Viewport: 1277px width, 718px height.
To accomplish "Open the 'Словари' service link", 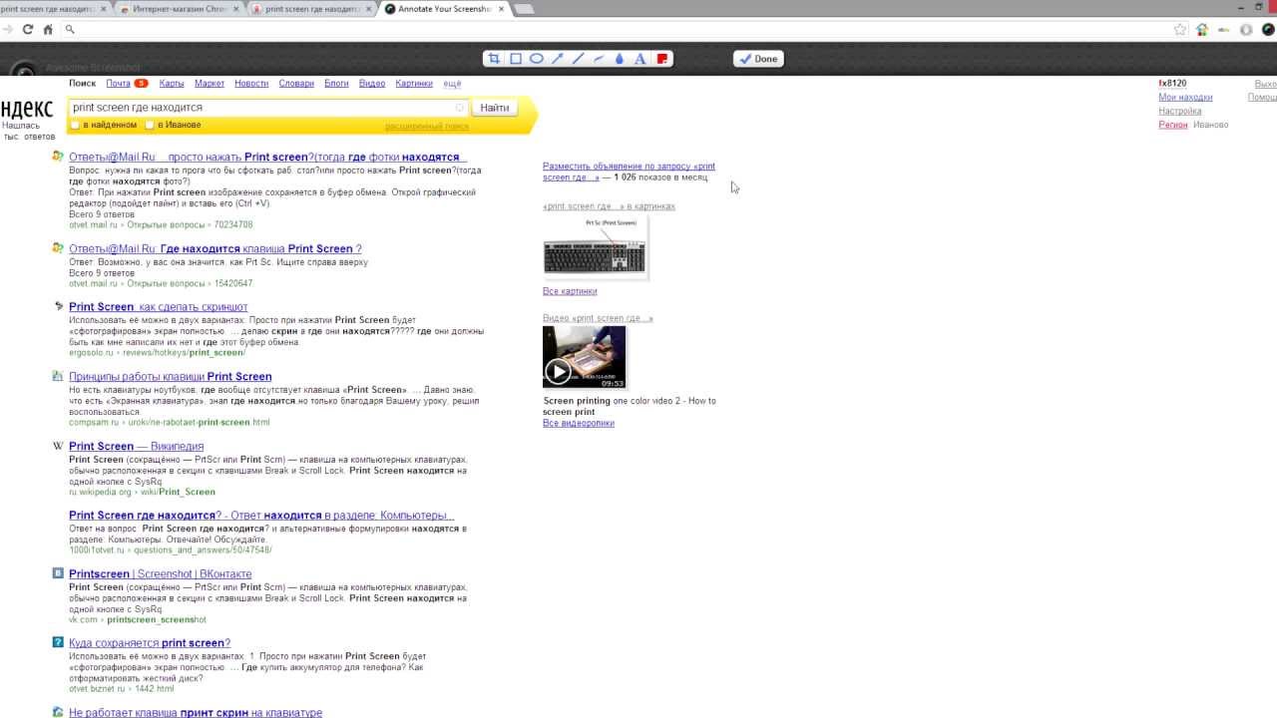I will (x=296, y=84).
